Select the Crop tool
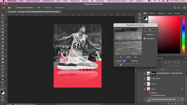Image resolution: width=187 pixels, height=105 pixels. [x=3, y=29]
